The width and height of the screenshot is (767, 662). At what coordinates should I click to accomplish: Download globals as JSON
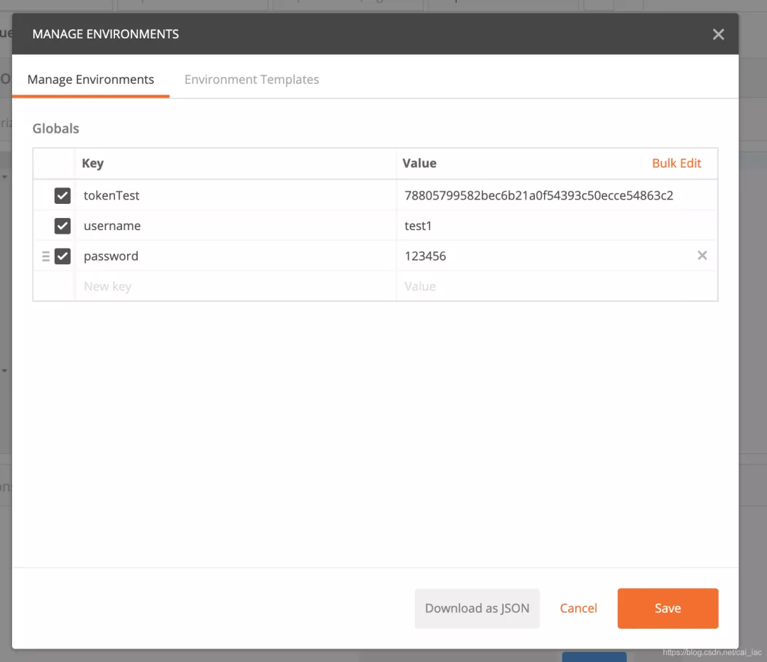pyautogui.click(x=477, y=608)
